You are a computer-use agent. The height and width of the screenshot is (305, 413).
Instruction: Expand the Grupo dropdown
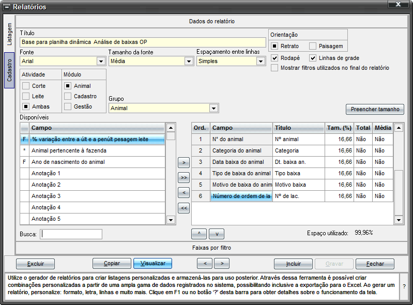point(213,108)
